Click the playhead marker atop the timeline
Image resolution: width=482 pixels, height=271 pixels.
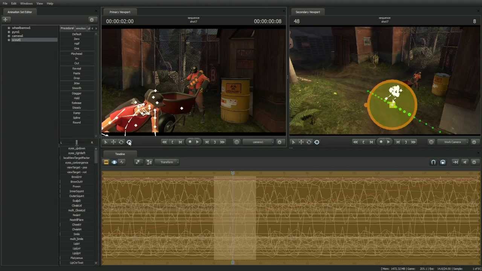pos(233,173)
